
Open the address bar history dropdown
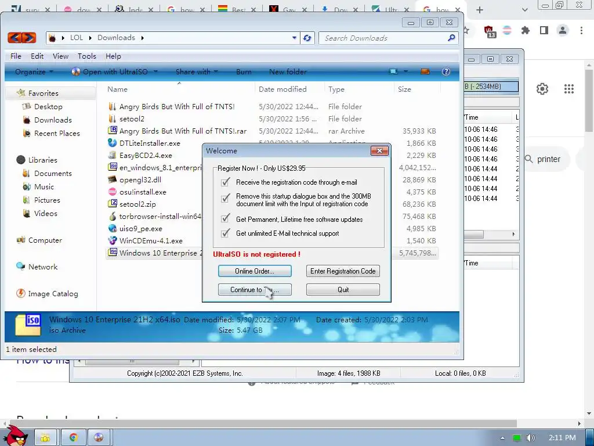(294, 38)
